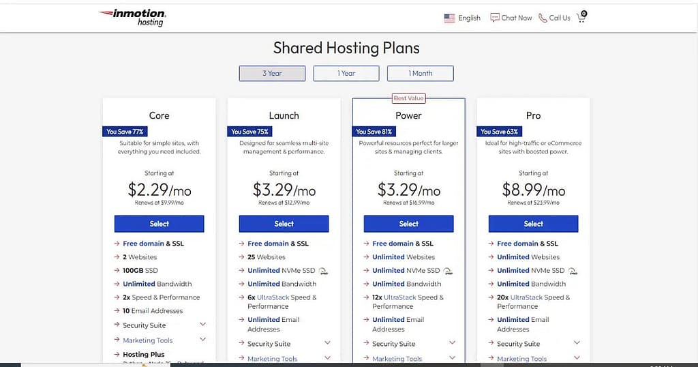Switch to the 1 Month billing tab

point(420,74)
